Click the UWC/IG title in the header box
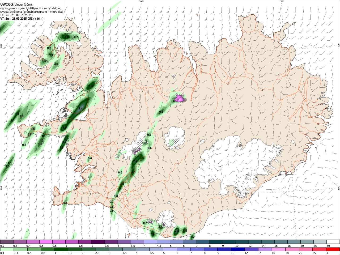340x255 pixels. click(x=6, y=5)
